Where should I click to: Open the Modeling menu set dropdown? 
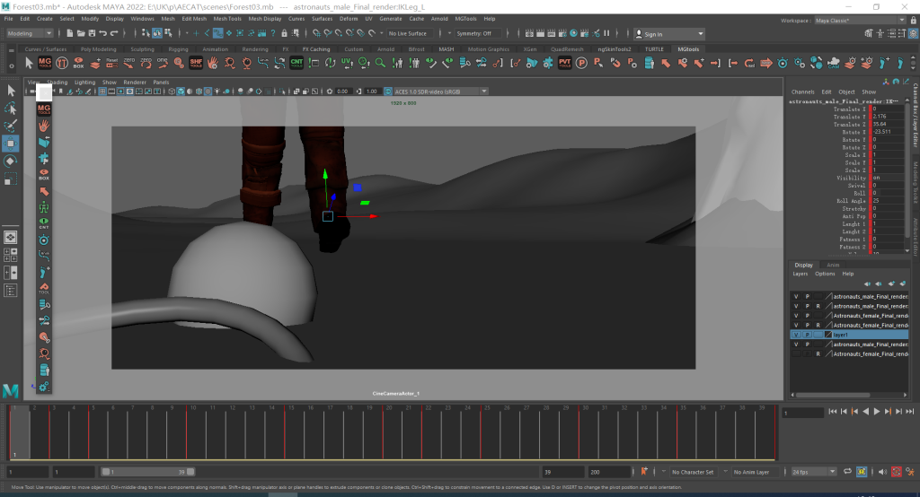[30, 33]
